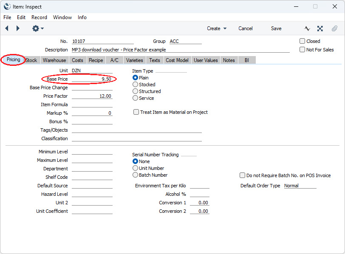345x254 pixels.
Task: Tick the Closed checkbox
Action: pos(303,41)
